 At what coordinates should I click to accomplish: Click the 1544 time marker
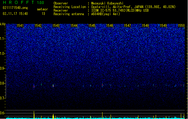pyautogui.click(x=74, y=26)
